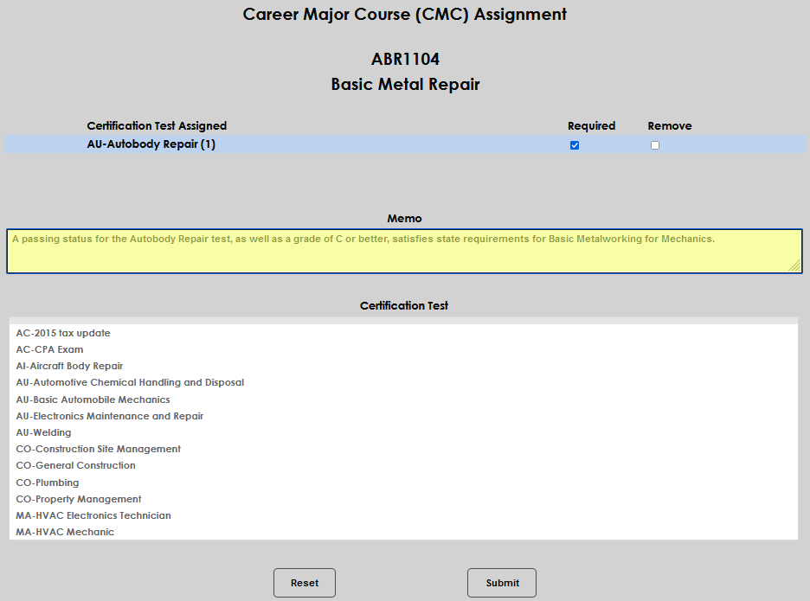Pick AU-Basic Automobile Mechanics from the list
The image size is (810, 601).
pos(93,400)
